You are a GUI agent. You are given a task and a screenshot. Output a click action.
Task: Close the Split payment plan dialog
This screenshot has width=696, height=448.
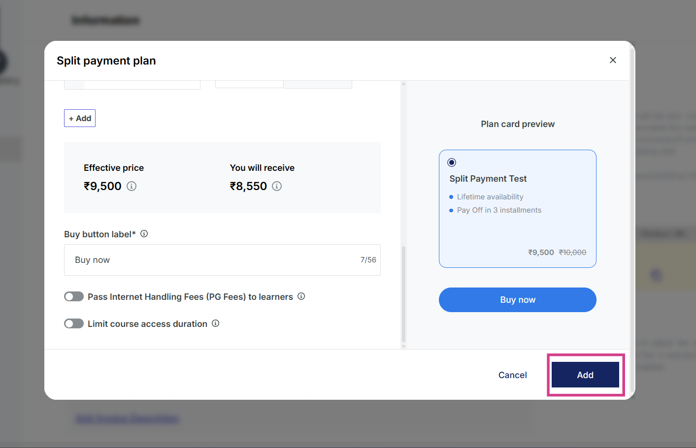tap(613, 60)
